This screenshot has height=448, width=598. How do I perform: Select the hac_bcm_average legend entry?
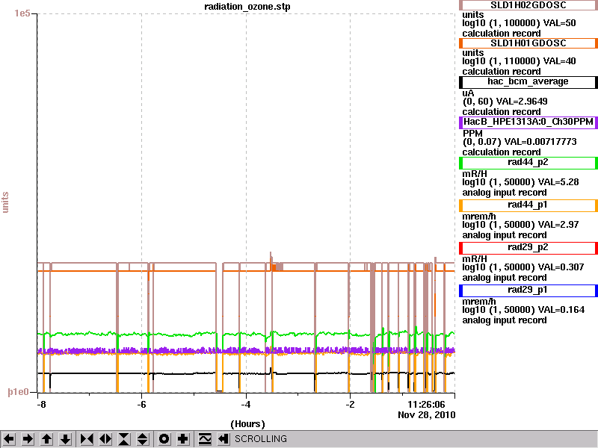click(x=528, y=82)
